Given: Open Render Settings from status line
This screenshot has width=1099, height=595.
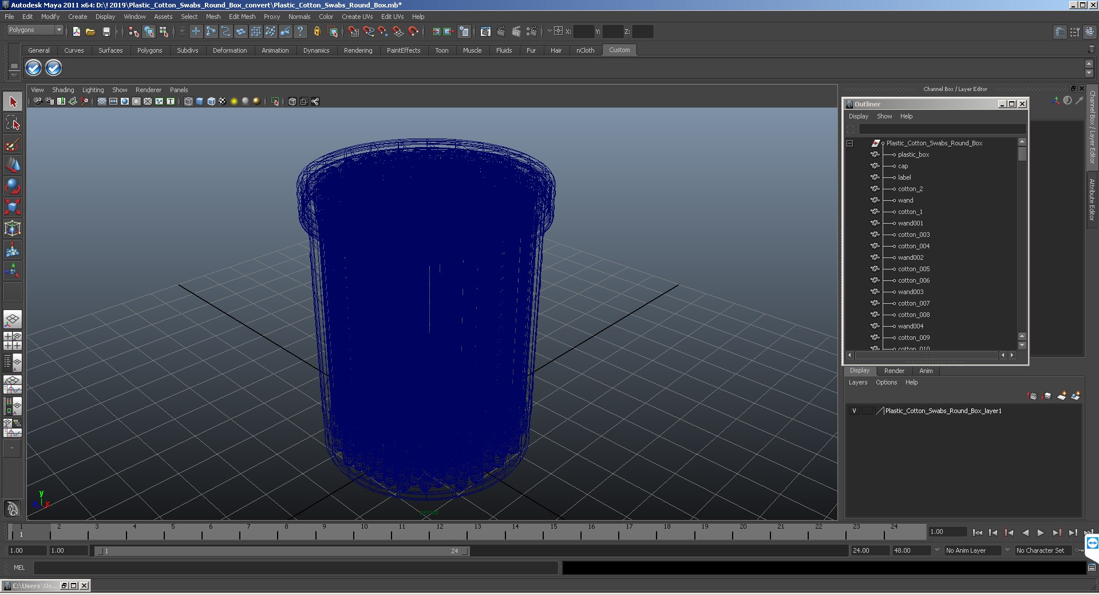Looking at the screenshot, I should [x=532, y=31].
